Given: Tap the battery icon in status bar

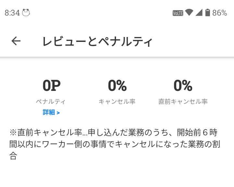Looking at the screenshot, I should [x=207, y=13].
